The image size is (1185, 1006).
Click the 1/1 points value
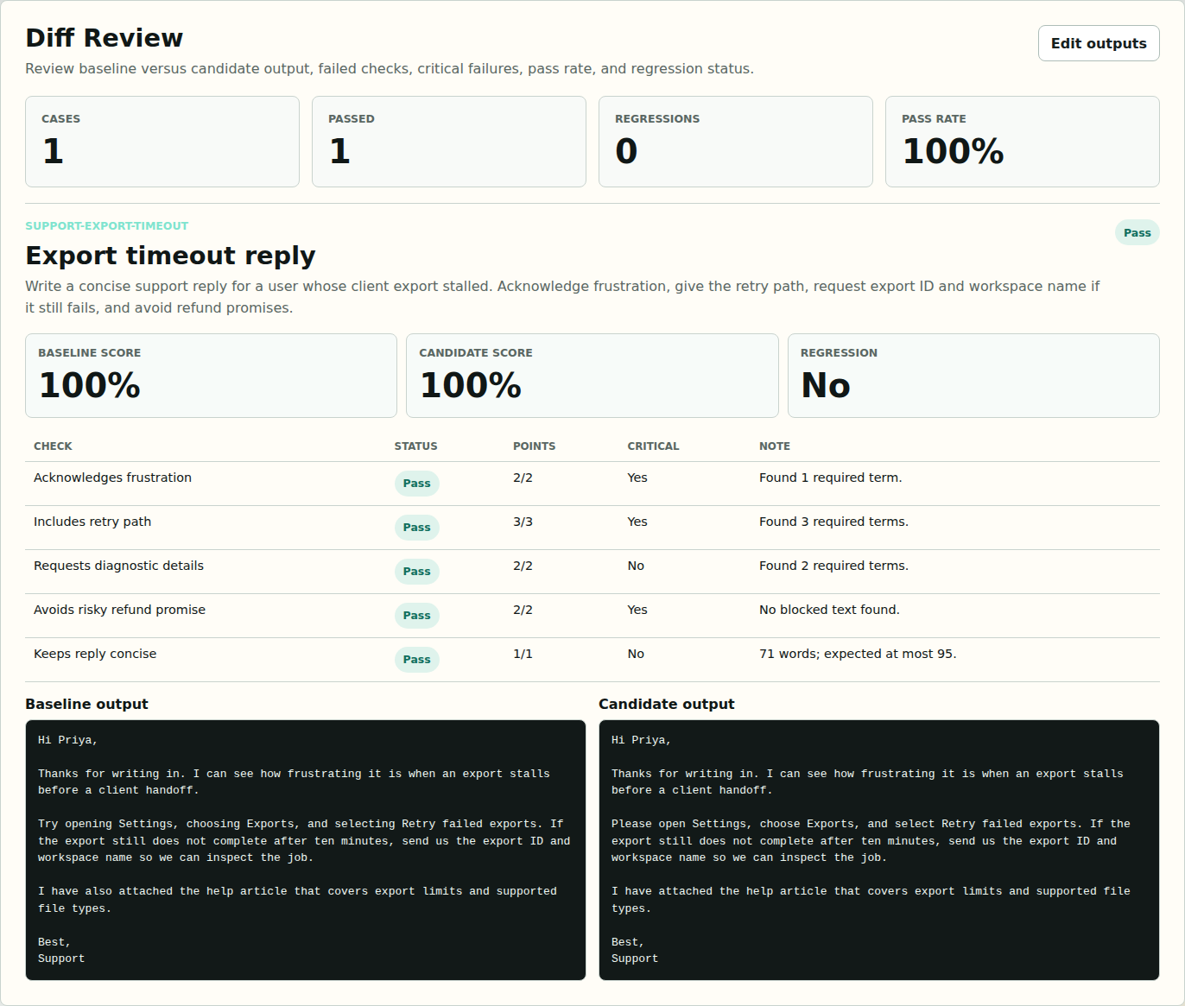[x=523, y=654]
